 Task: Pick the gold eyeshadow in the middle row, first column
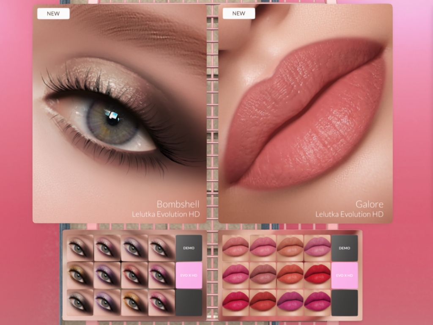click(x=80, y=275)
